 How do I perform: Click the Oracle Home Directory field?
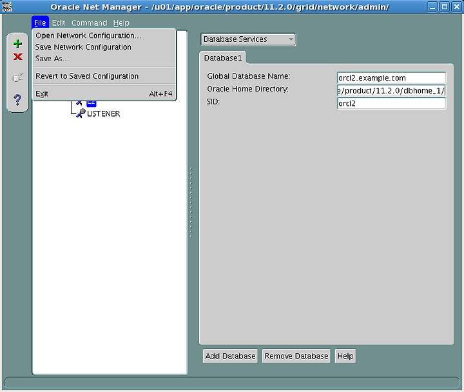392,91
